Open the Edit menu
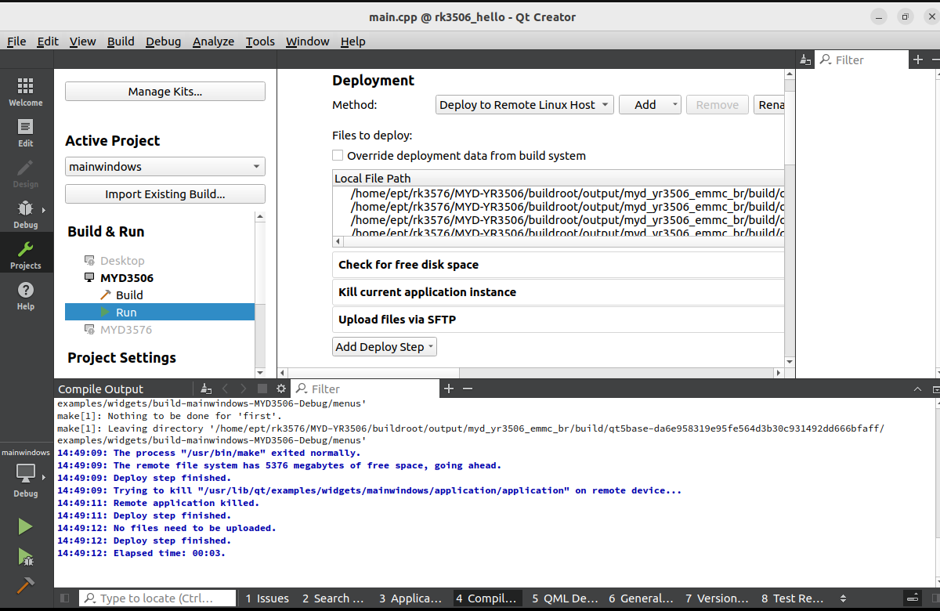 point(48,42)
